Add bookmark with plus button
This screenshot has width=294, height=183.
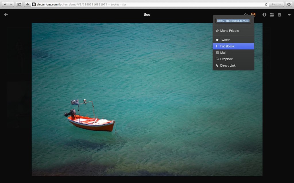[27, 4]
